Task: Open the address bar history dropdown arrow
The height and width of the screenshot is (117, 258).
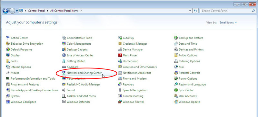Action: coord(190,11)
